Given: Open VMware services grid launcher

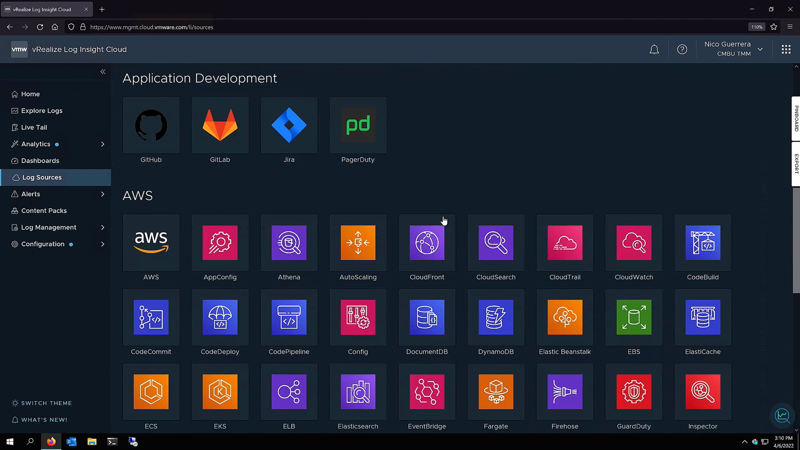Looking at the screenshot, I should [786, 49].
